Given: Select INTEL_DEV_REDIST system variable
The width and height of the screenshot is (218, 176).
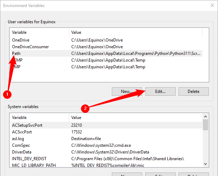Looking at the screenshot, I should (29, 159).
